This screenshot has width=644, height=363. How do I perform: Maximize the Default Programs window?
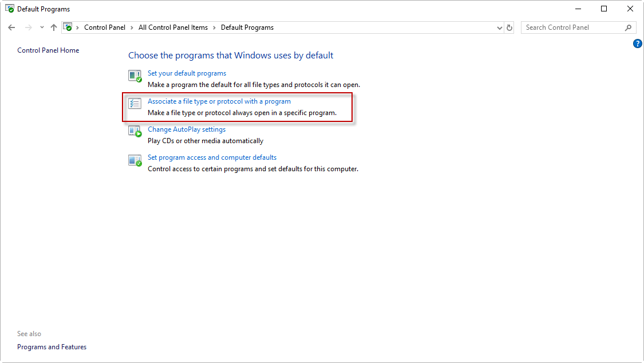point(604,9)
